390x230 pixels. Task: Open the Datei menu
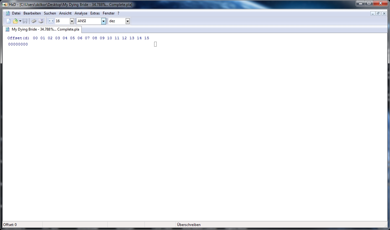16,13
